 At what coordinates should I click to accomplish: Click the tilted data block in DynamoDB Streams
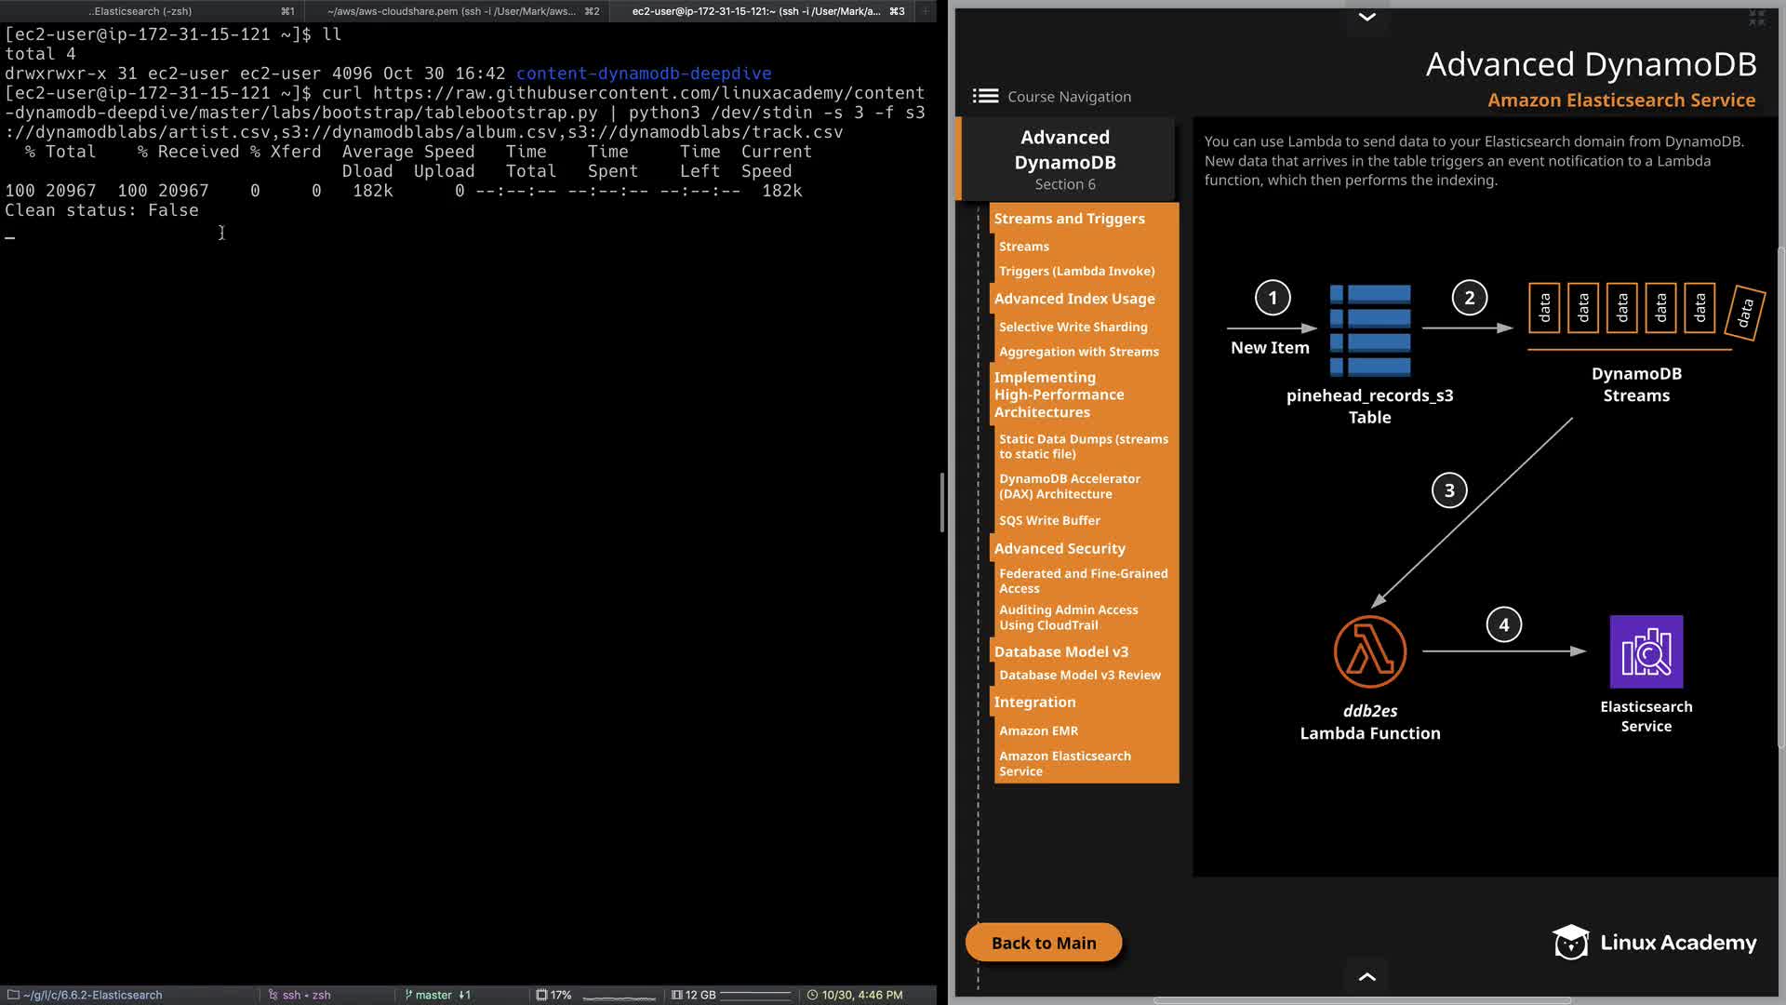1745,312
